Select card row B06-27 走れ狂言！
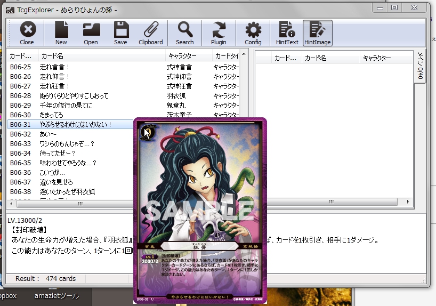The height and width of the screenshot is (306, 436). click(123, 86)
